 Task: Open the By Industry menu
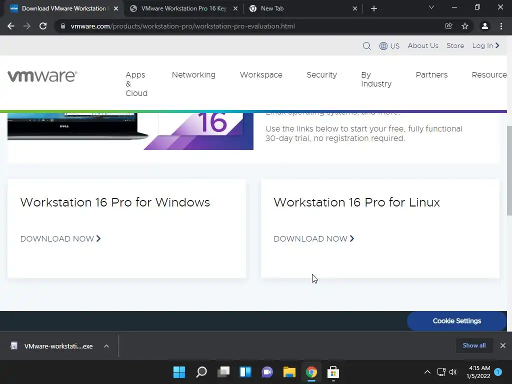point(376,79)
